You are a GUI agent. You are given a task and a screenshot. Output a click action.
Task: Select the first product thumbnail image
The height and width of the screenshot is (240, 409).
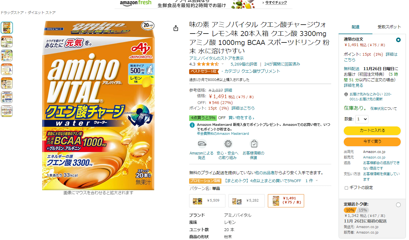click(7, 28)
